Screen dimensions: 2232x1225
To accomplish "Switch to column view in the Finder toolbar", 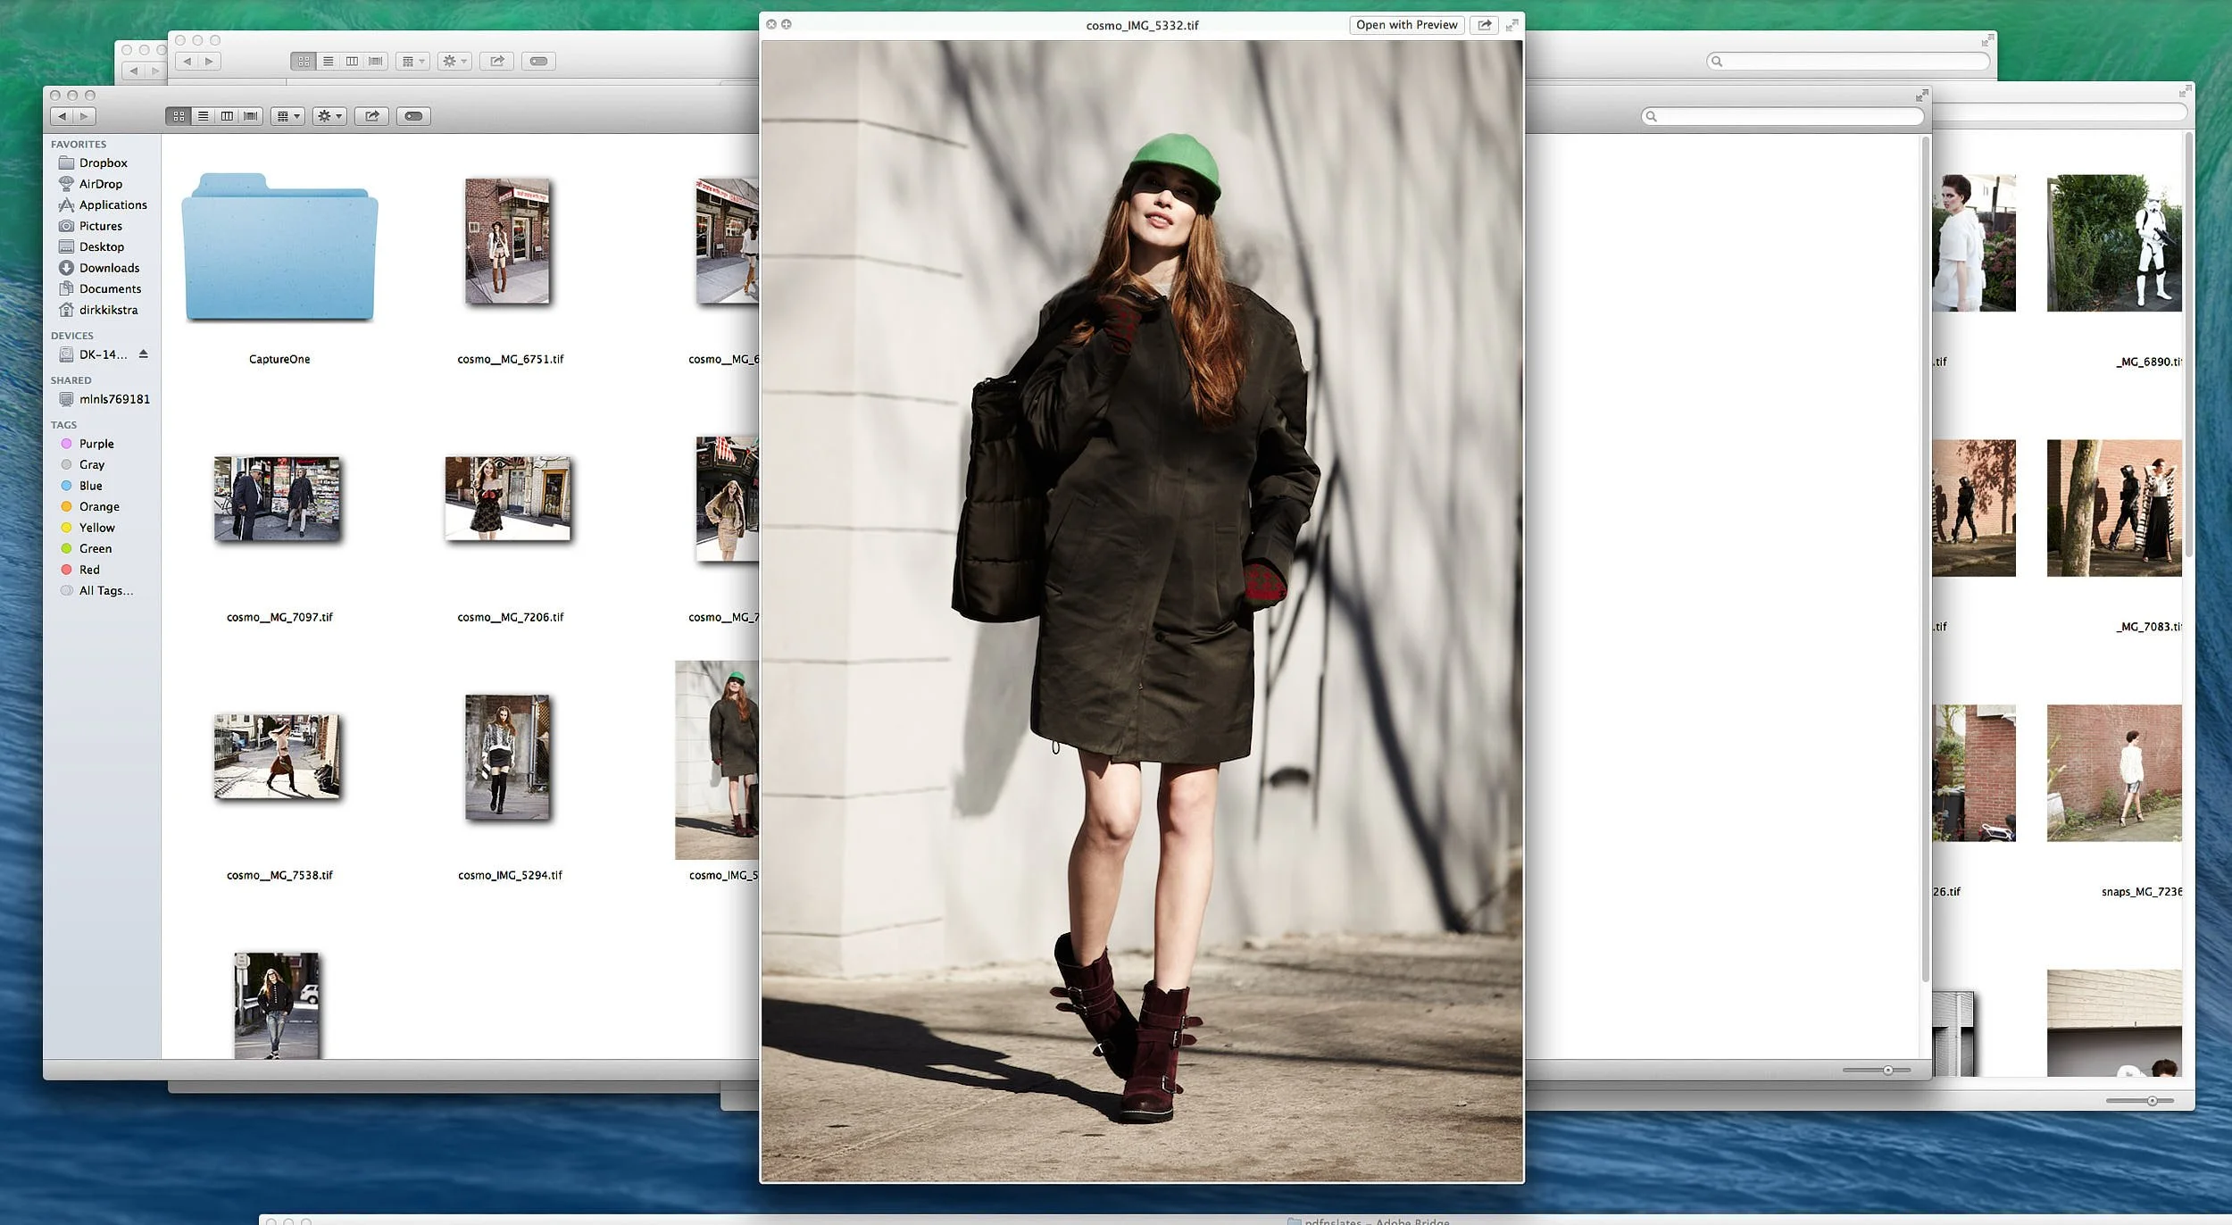I will pos(226,115).
